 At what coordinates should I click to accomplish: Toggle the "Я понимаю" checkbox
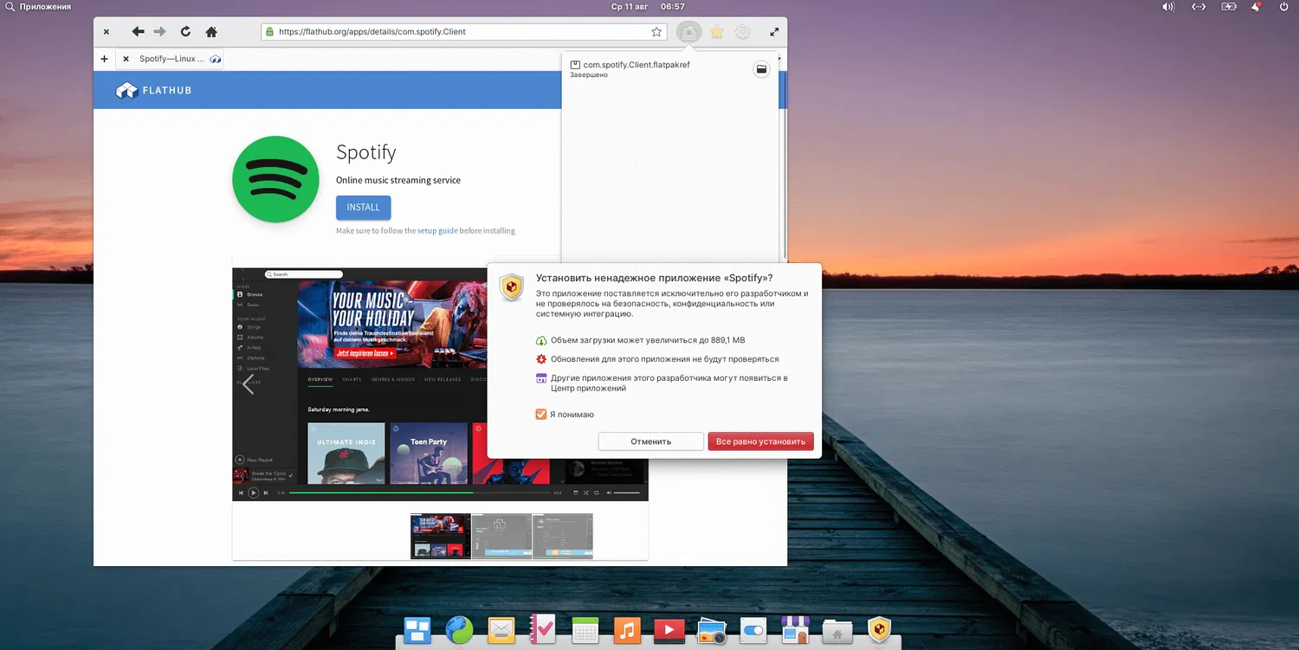541,415
